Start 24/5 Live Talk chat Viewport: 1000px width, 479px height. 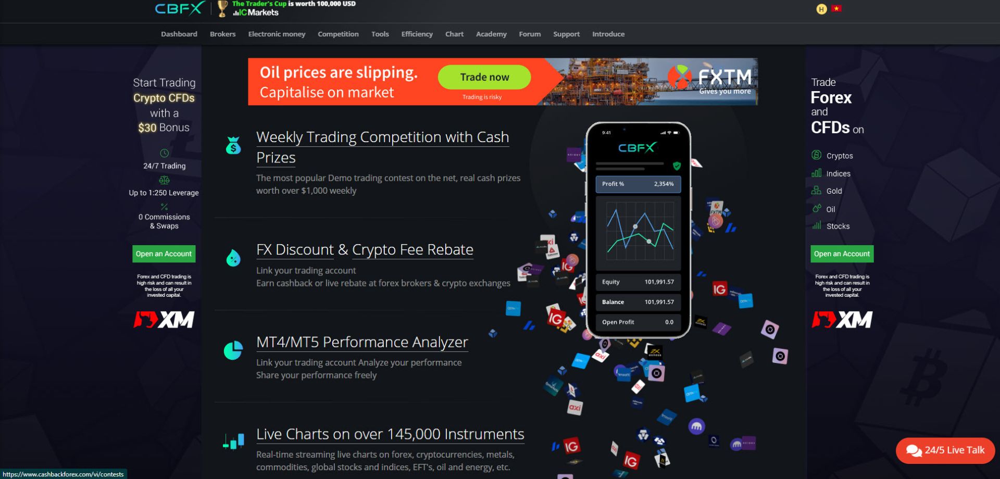[945, 450]
